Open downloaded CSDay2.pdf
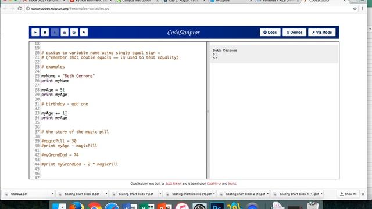The image size is (372, 209). click(19, 194)
